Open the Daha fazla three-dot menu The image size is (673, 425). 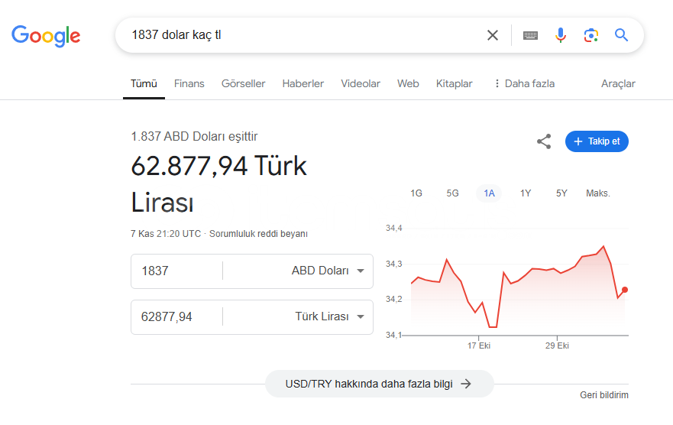[525, 84]
